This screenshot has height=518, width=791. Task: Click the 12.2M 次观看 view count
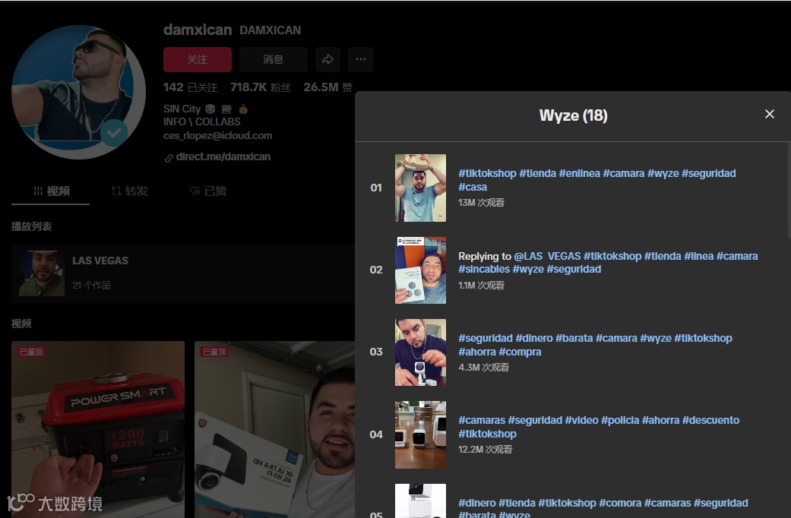tap(486, 450)
